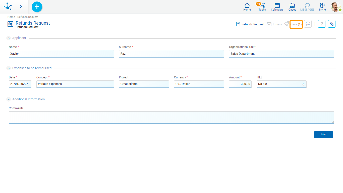
Task: Open the Home icon in top bar
Action: click(247, 7)
